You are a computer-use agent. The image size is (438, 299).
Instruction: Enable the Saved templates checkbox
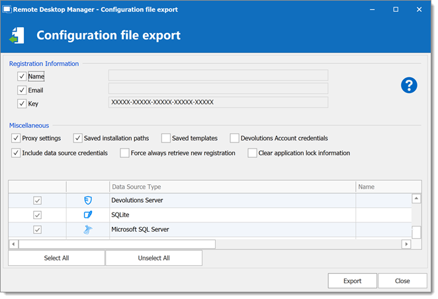(166, 138)
